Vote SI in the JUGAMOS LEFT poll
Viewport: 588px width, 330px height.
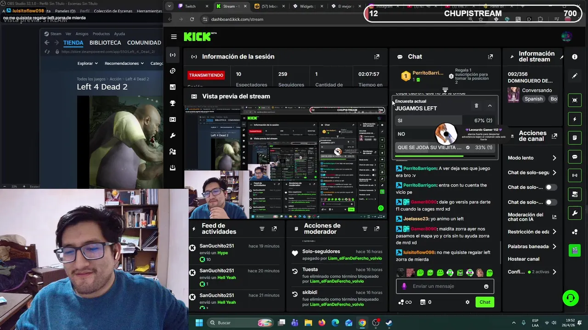coord(445,121)
